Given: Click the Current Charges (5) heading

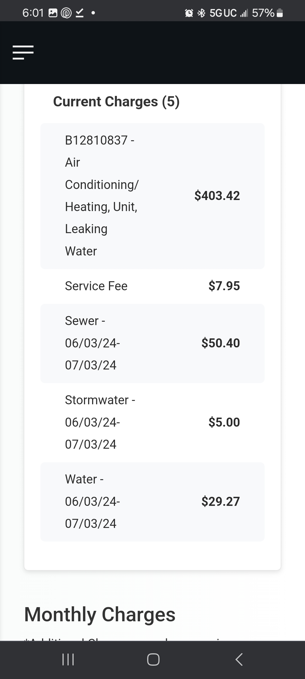Looking at the screenshot, I should (116, 102).
